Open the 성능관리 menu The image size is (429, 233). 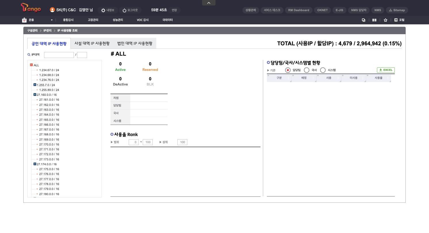118,20
